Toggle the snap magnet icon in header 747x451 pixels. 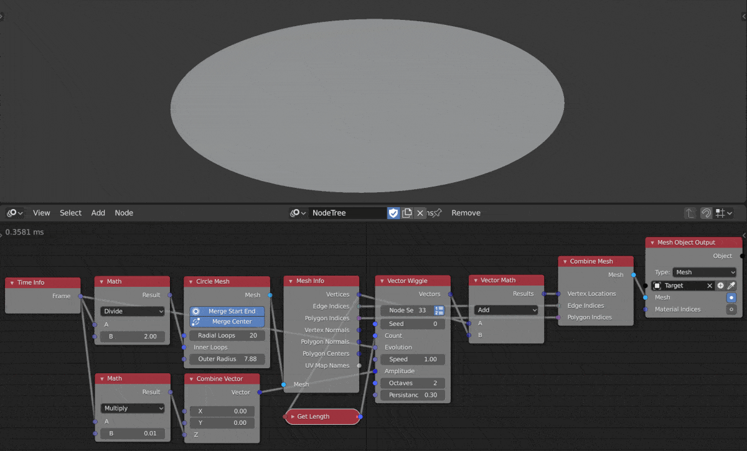pos(706,213)
